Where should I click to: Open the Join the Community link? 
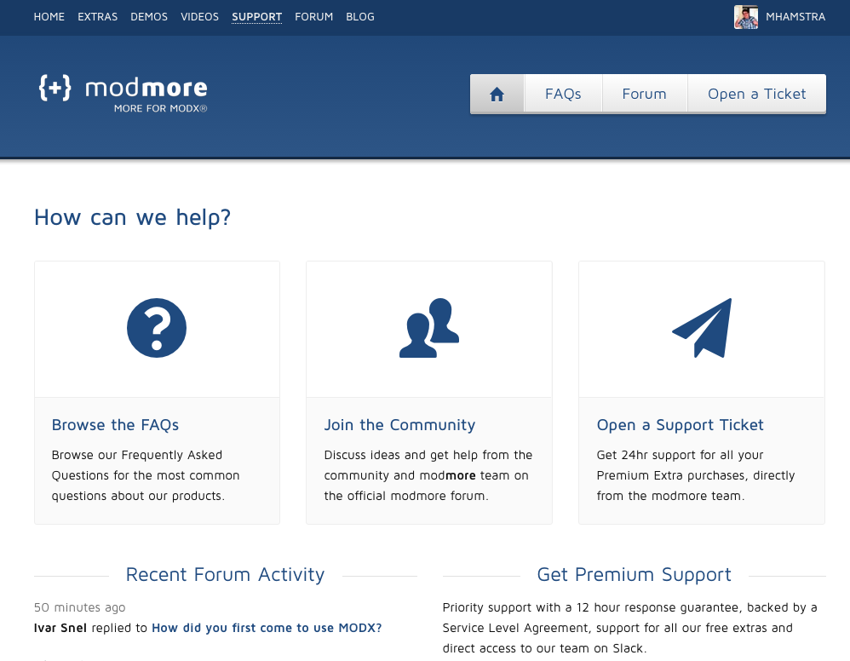pyautogui.click(x=399, y=424)
